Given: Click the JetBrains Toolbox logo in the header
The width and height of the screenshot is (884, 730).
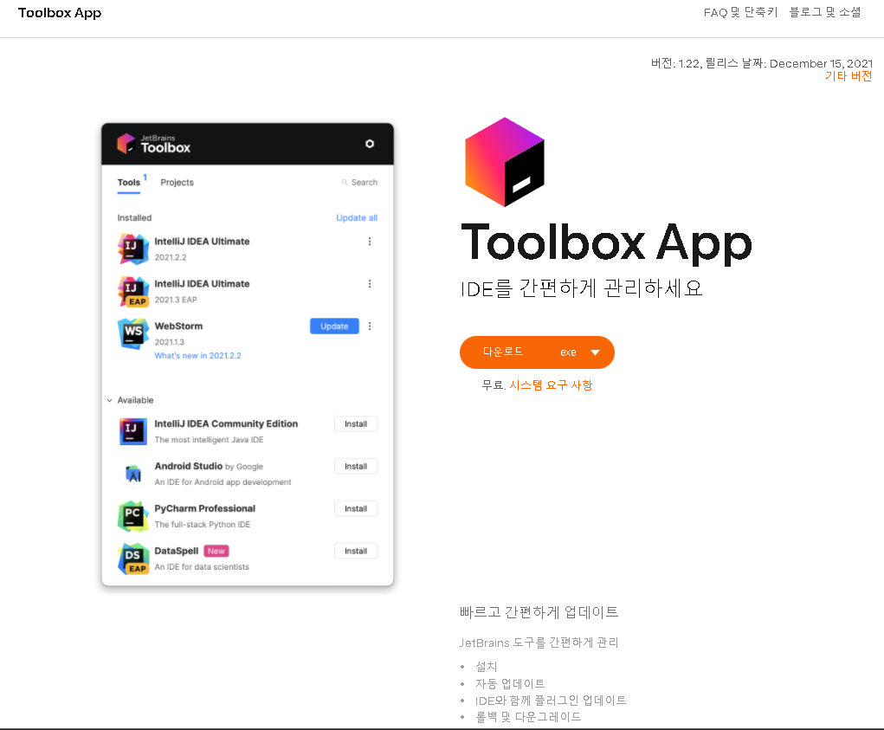Looking at the screenshot, I should (x=153, y=144).
